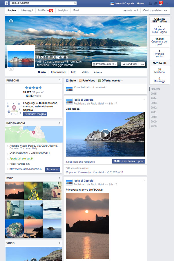
Task: Open Centro assistenza dropdown
Action: (155, 10)
